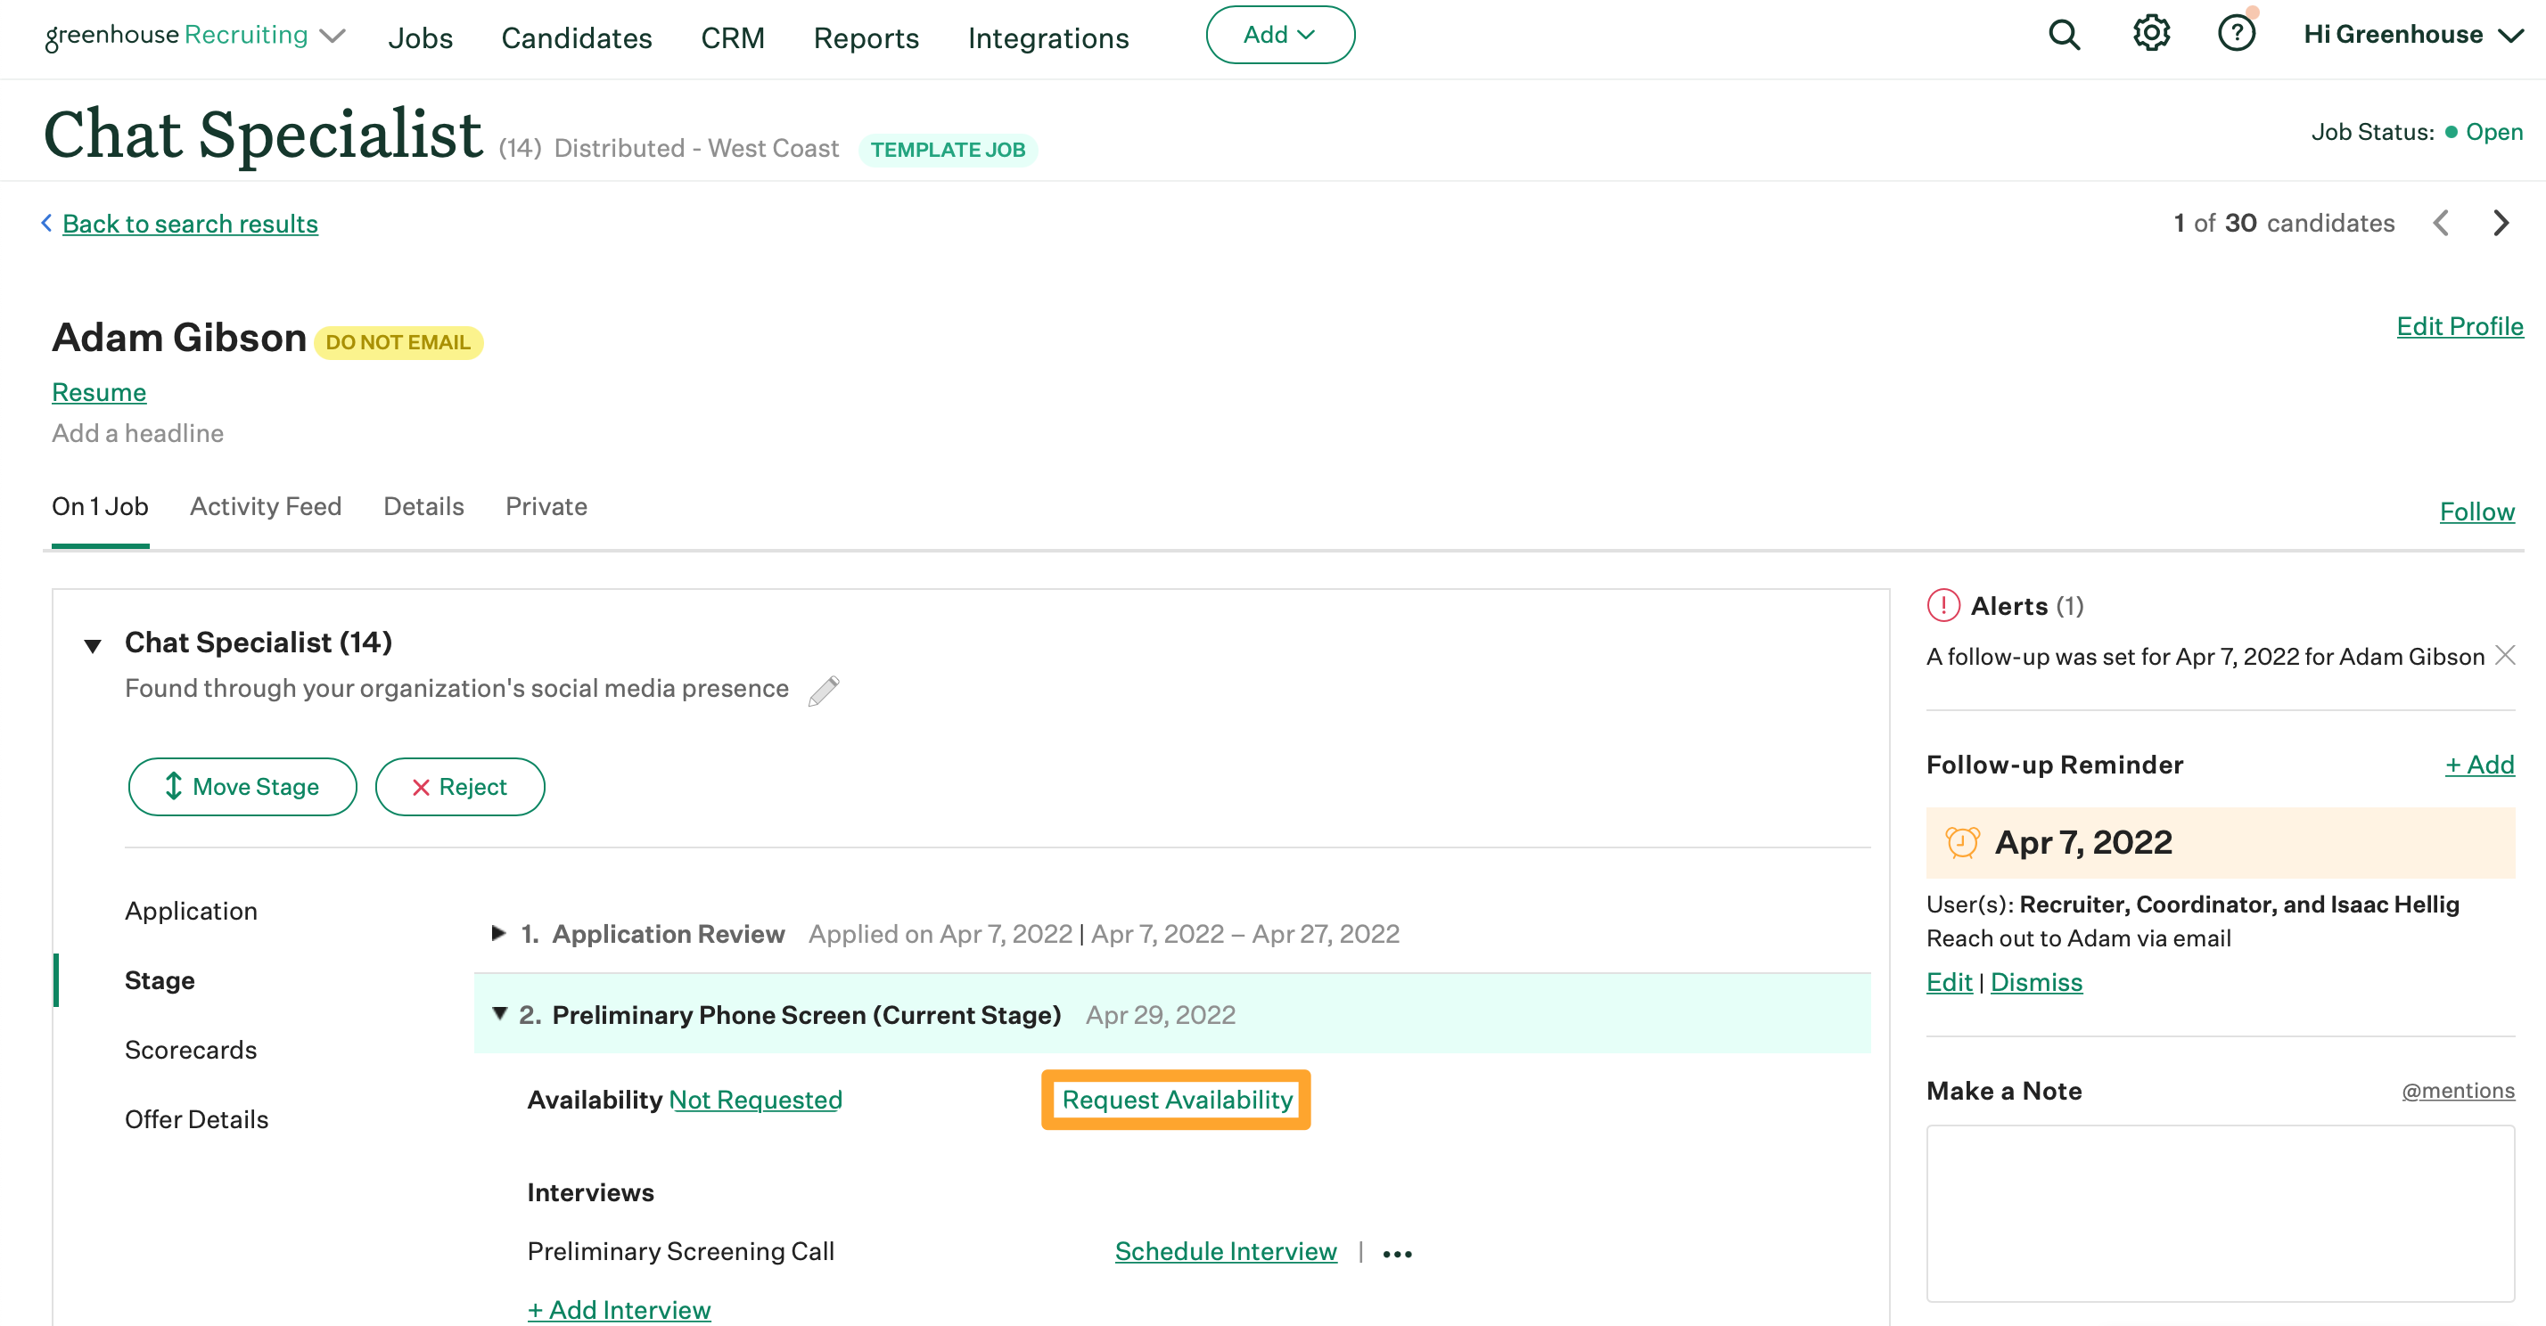Expand the Application Review stage
Screen dimensions: 2546x1326
(499, 934)
